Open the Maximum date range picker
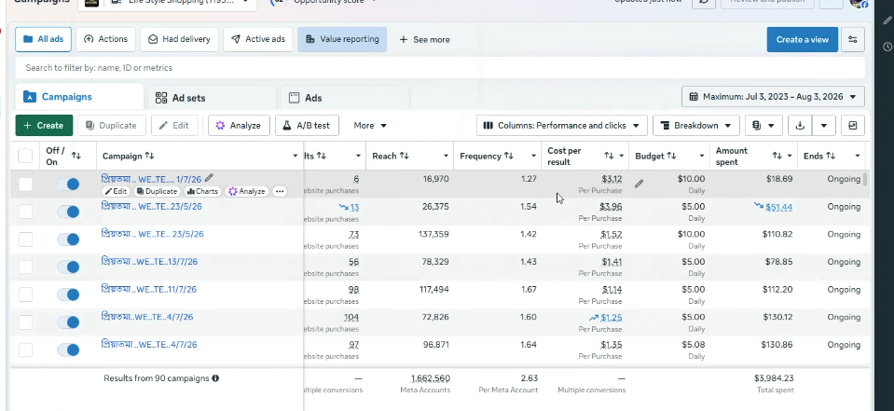 click(x=773, y=97)
